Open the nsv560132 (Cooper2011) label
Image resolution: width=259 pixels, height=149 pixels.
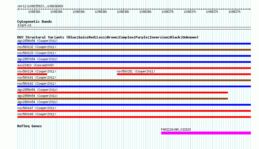[x=37, y=47]
